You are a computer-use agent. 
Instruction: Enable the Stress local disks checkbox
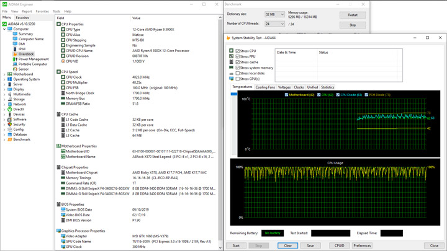(x=238, y=73)
